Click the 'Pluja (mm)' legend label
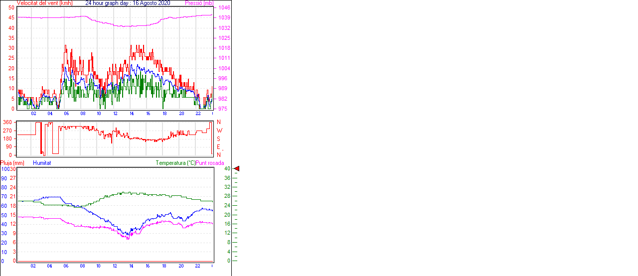638x276 pixels. [x=12, y=163]
